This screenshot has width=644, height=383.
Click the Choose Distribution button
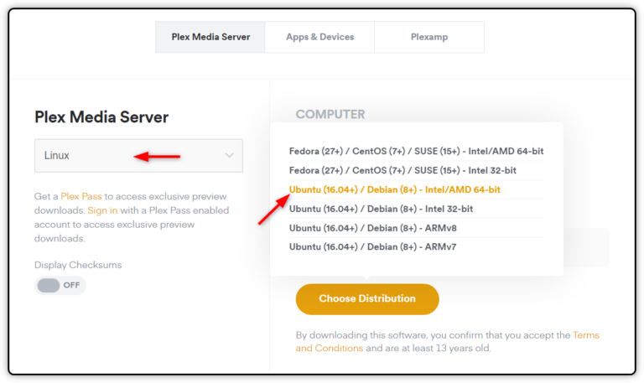(x=367, y=299)
